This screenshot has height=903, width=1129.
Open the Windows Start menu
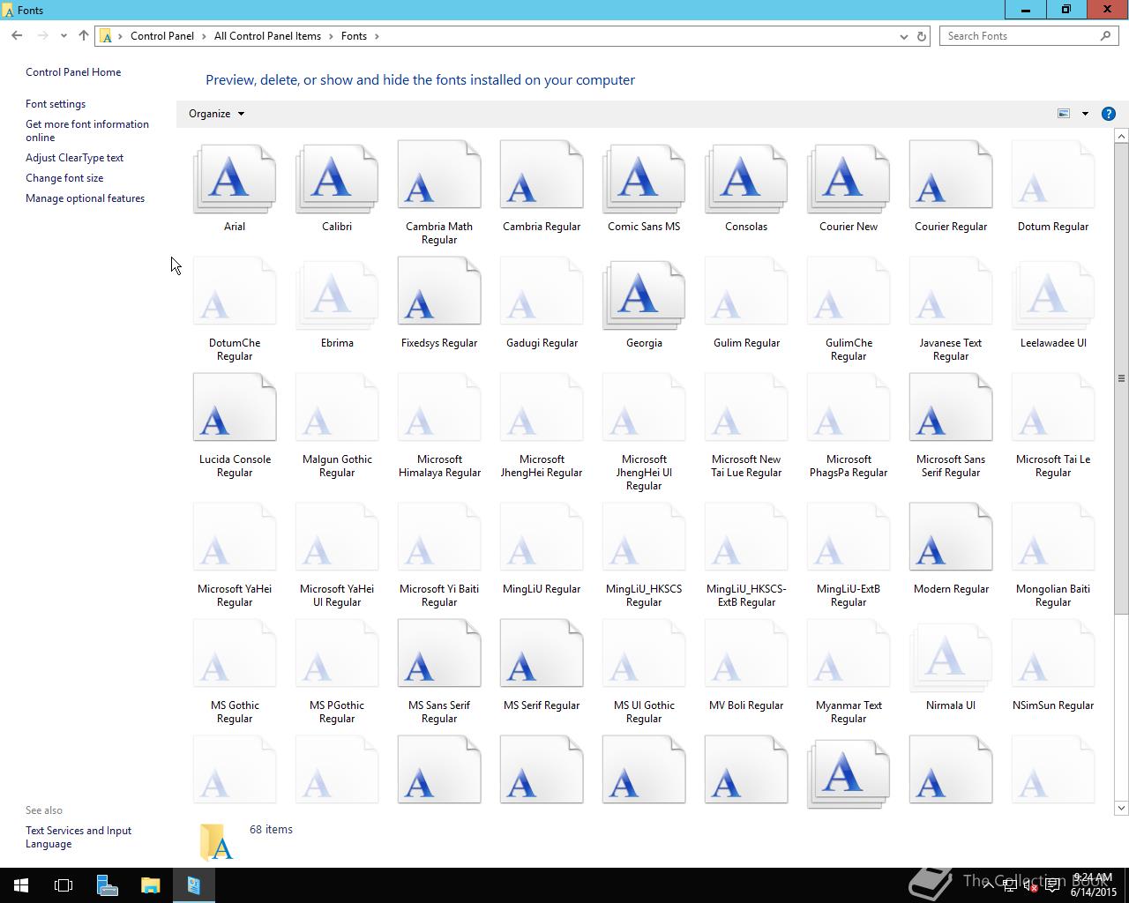(x=21, y=885)
